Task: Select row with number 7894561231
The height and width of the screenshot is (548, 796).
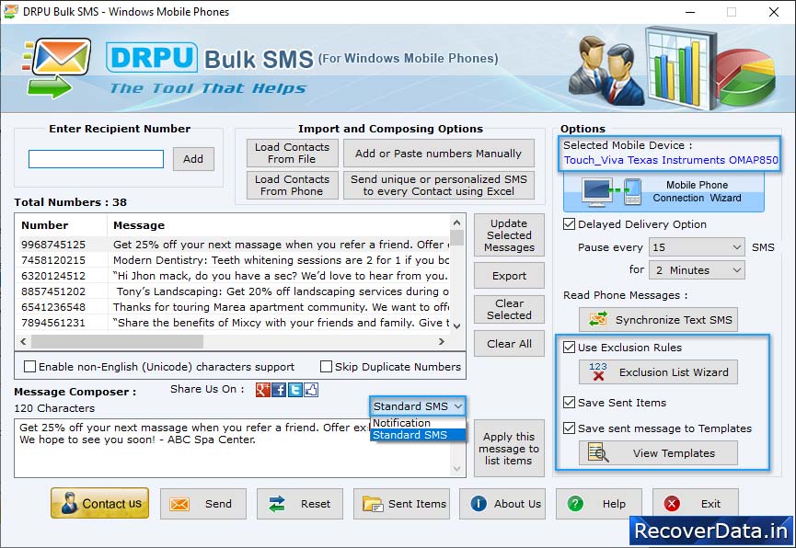Action: tap(235, 323)
